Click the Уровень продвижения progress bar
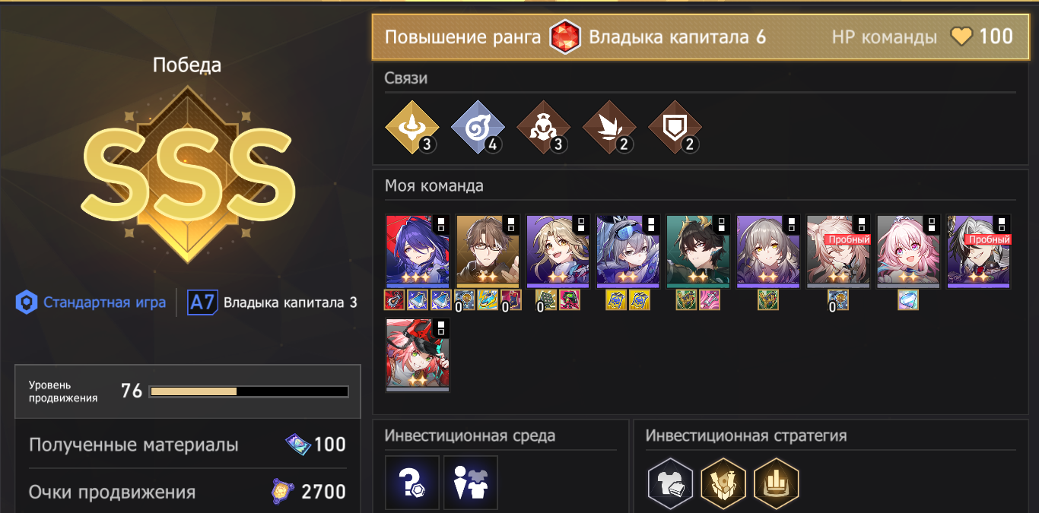Viewport: 1039px width, 513px height. coord(249,391)
